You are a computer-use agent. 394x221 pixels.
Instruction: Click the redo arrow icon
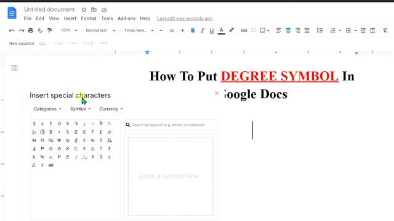tap(22, 31)
